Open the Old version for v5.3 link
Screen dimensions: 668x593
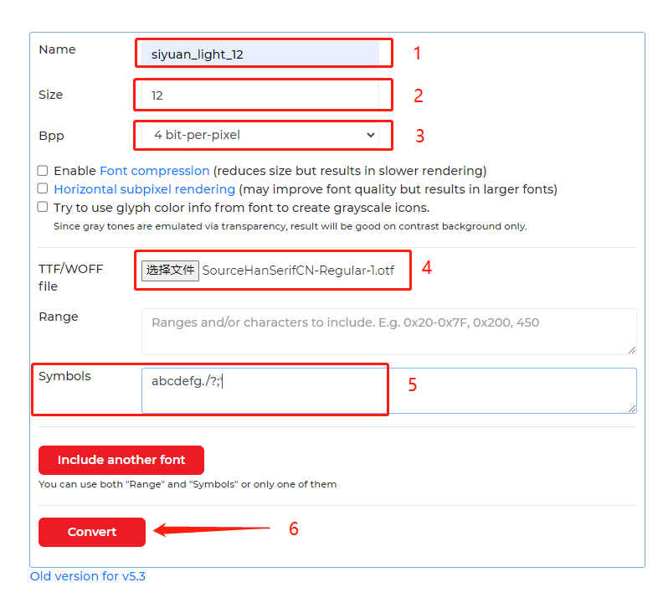click(88, 576)
